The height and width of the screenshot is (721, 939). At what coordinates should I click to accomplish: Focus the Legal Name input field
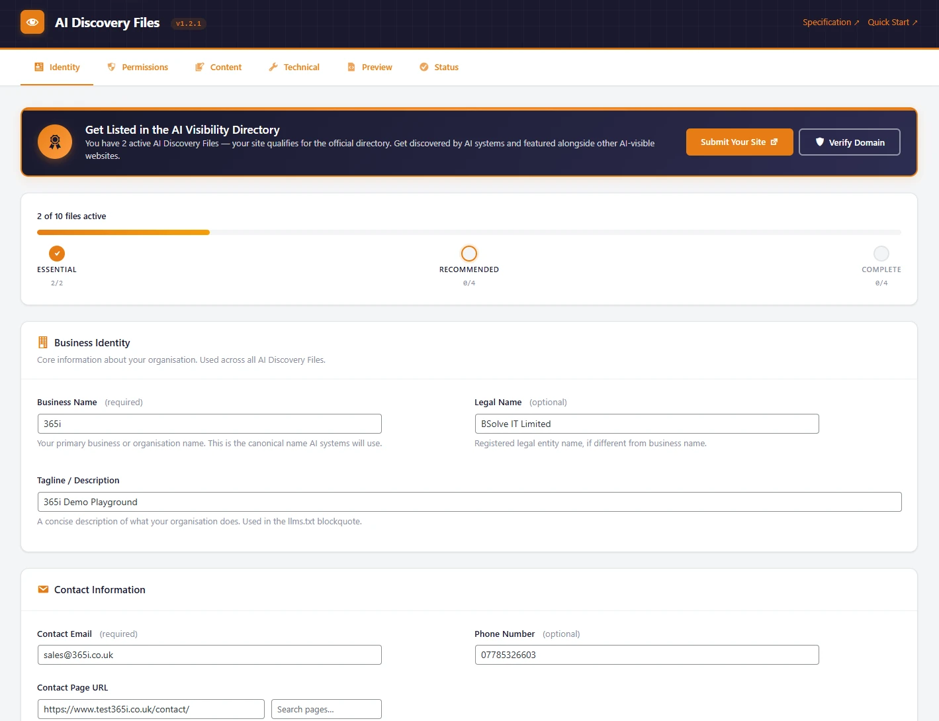click(647, 424)
